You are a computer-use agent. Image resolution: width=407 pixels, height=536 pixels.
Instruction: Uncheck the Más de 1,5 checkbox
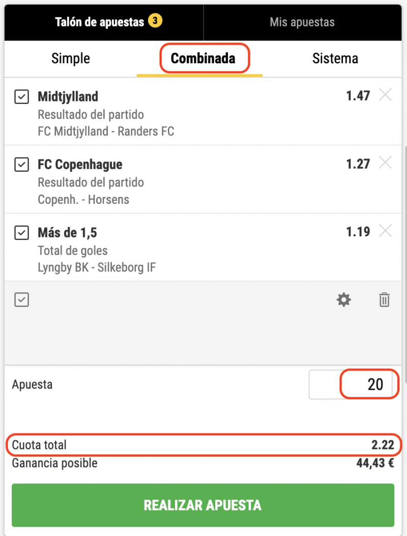pos(21,233)
